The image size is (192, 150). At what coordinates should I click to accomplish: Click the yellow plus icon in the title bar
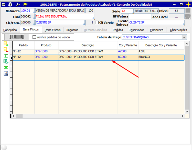click(x=188, y=5)
